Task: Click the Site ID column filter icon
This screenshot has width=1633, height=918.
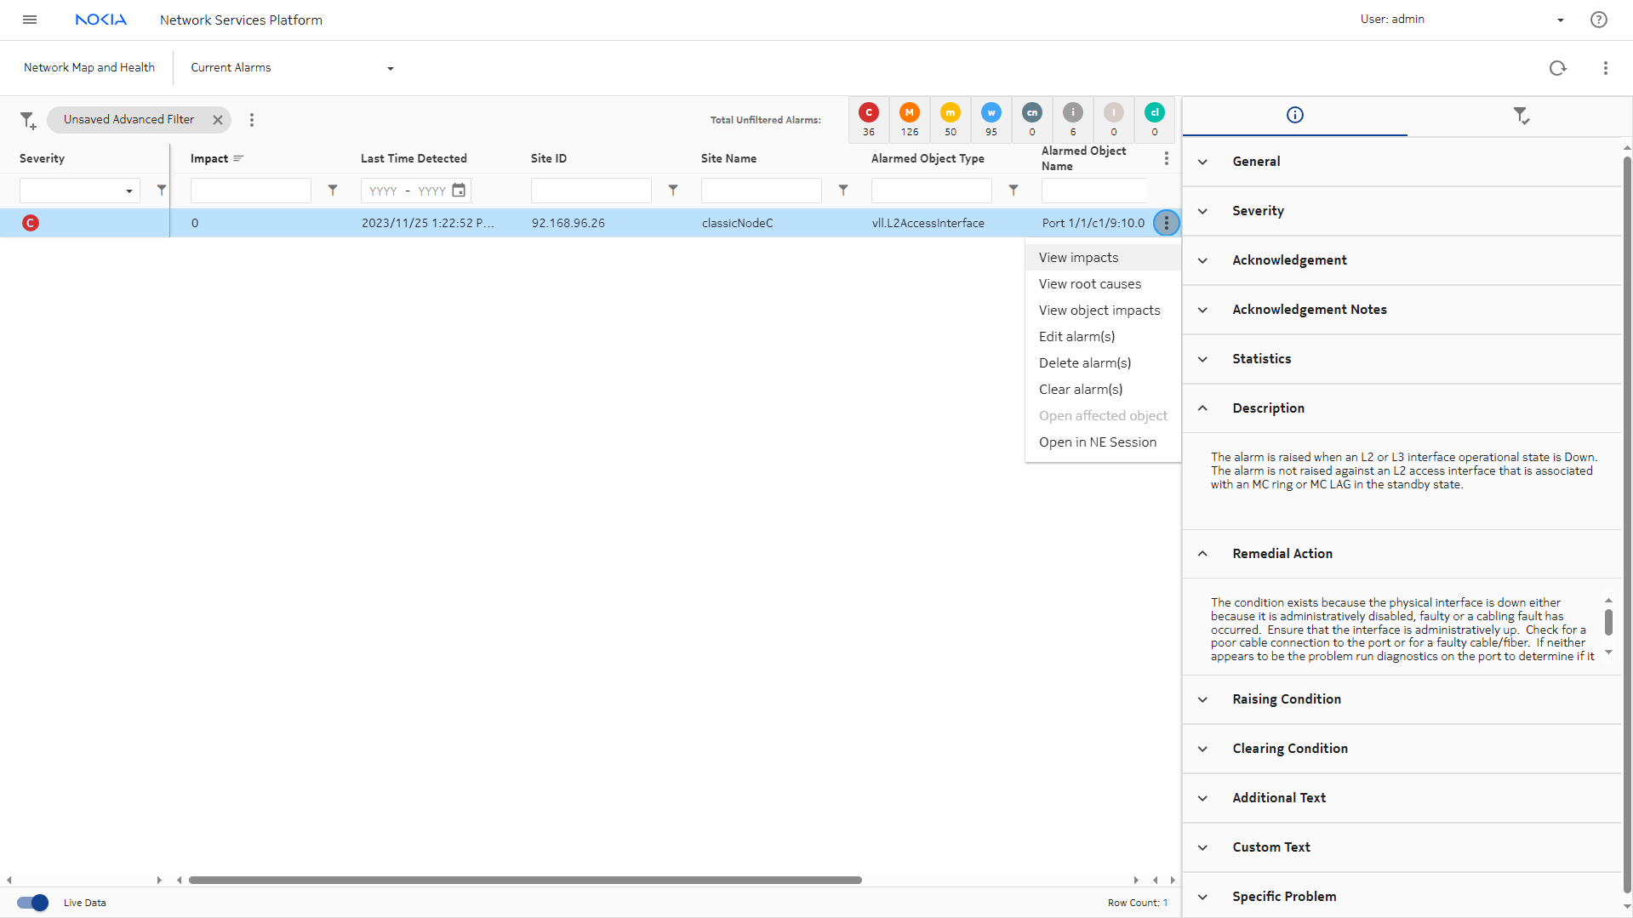Action: click(673, 191)
